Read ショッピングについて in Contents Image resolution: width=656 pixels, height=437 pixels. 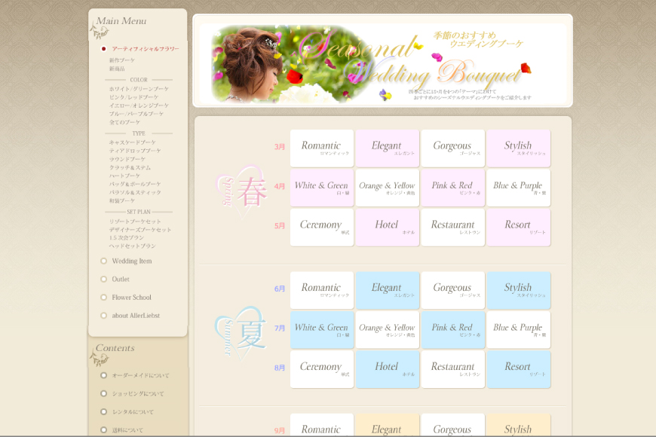[x=138, y=393]
